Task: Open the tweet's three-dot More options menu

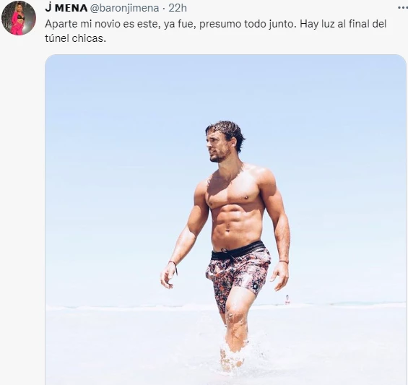Action: click(x=403, y=8)
